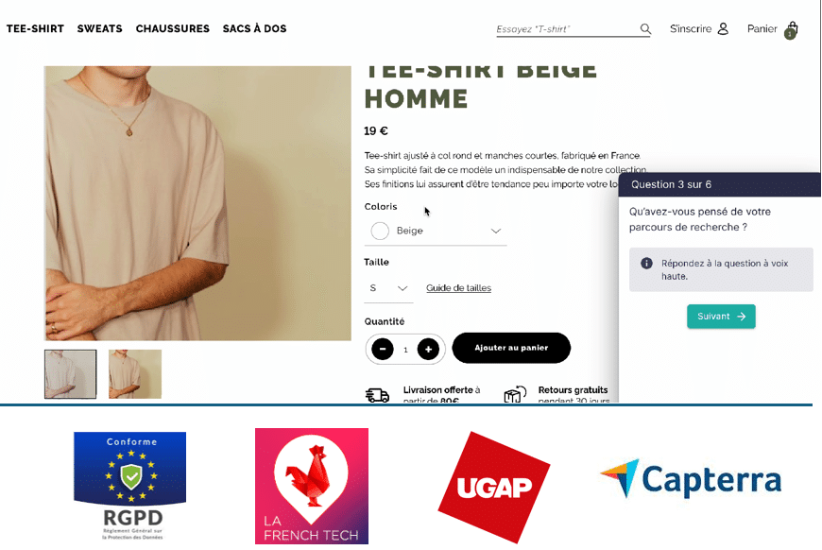The width and height of the screenshot is (822, 550).
Task: Click the Capterra logo
Action: (691, 479)
